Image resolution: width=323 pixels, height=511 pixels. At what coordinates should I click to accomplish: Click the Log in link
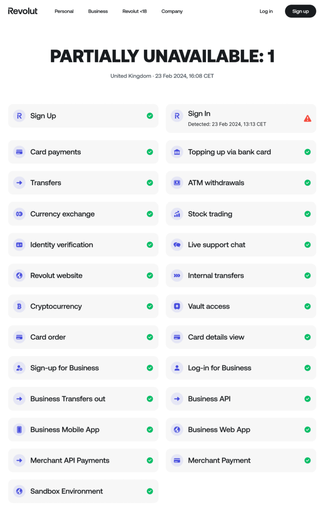(266, 11)
